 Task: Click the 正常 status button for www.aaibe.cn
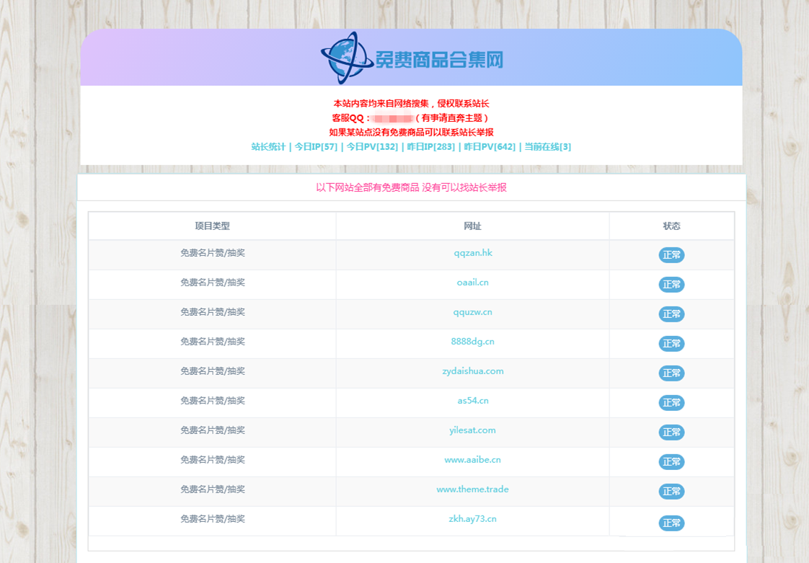(x=671, y=461)
